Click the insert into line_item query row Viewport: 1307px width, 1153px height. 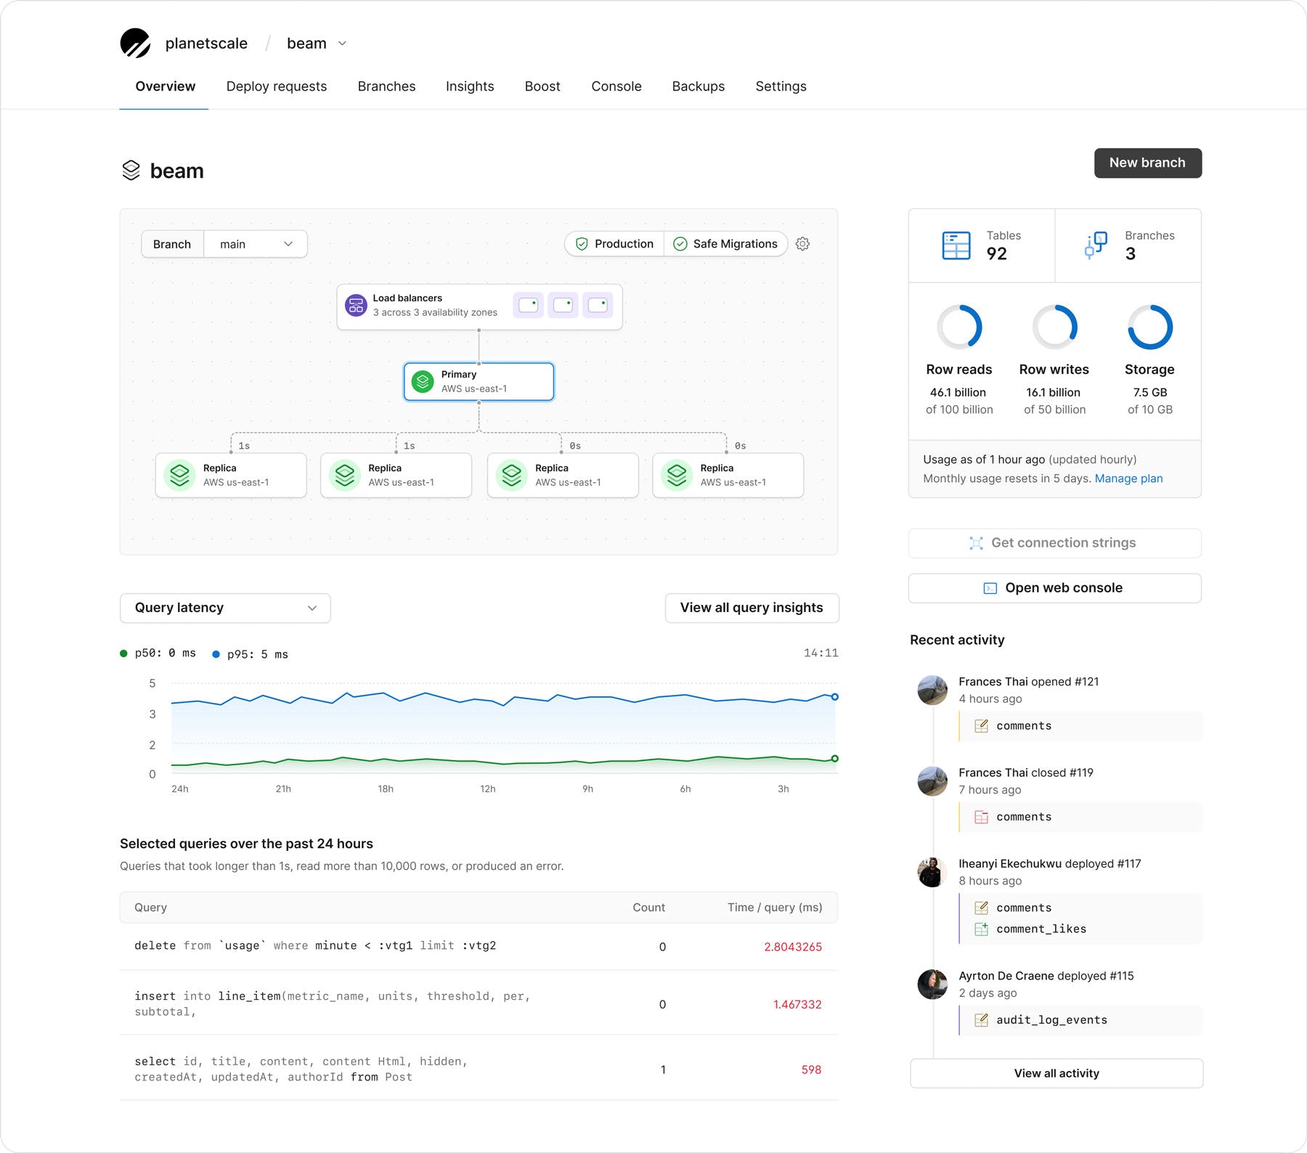pyautogui.click(x=479, y=1003)
